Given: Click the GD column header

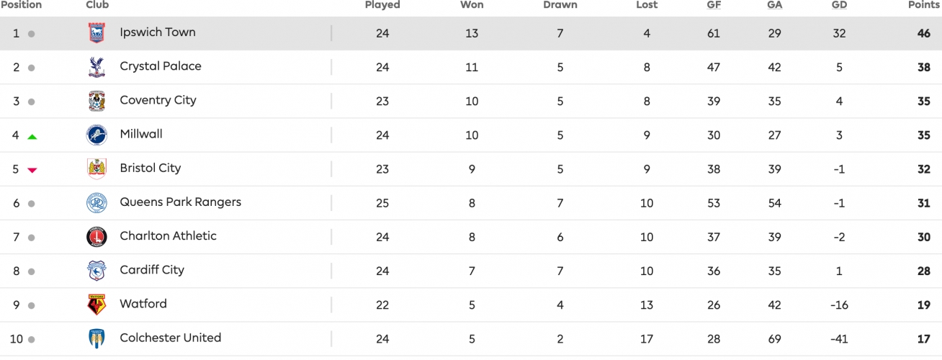Looking at the screenshot, I should click(839, 5).
